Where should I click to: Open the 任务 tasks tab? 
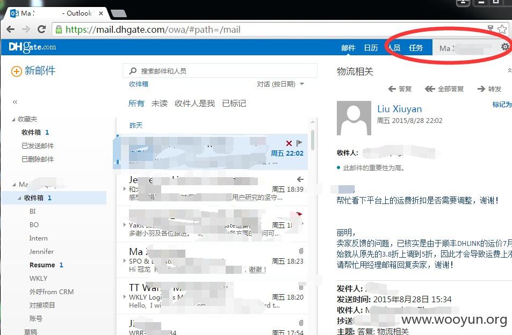[x=416, y=48]
